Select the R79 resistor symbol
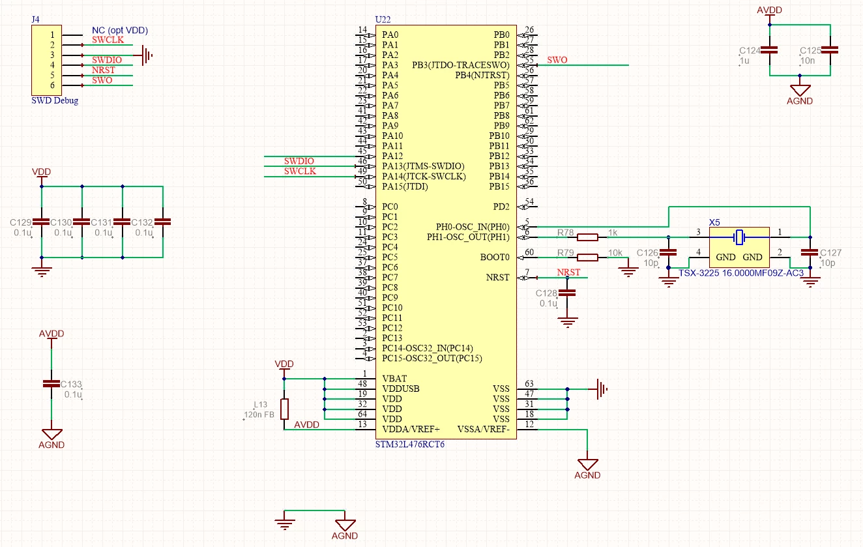 (x=587, y=257)
